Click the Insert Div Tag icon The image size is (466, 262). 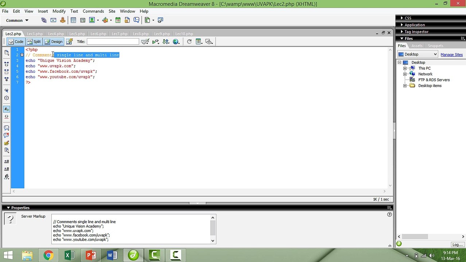83,20
